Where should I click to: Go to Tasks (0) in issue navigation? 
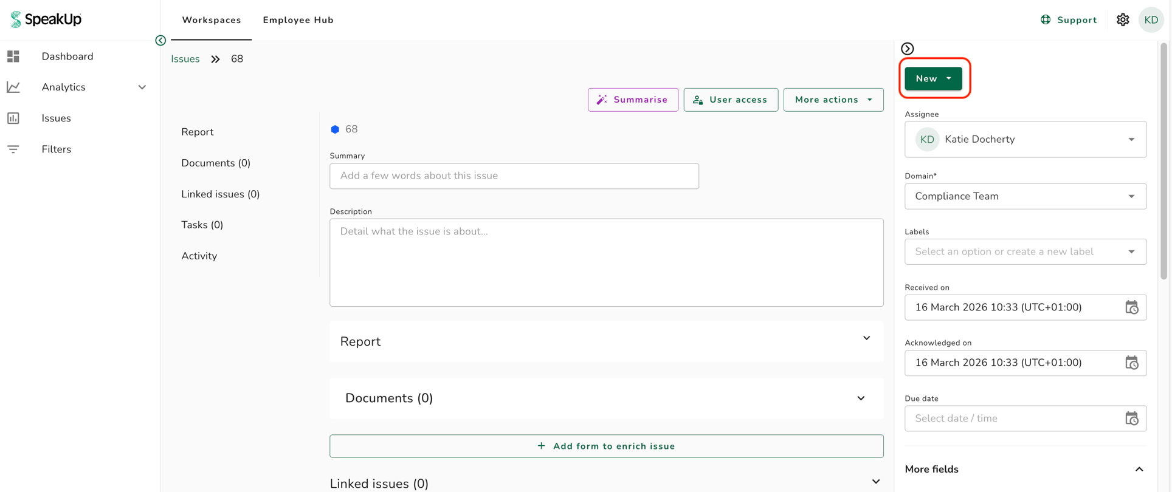click(x=202, y=225)
